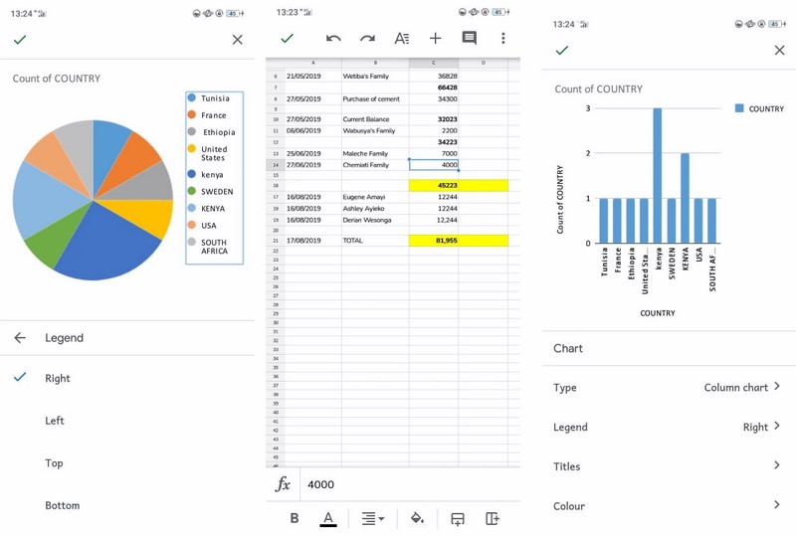Select Wabusya's Family cell
796x537 pixels.
pyautogui.click(x=375, y=130)
